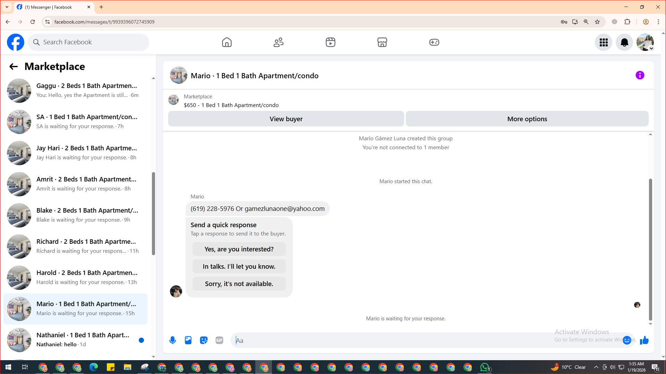Open the Harold conversation
The image size is (666, 374).
76,277
